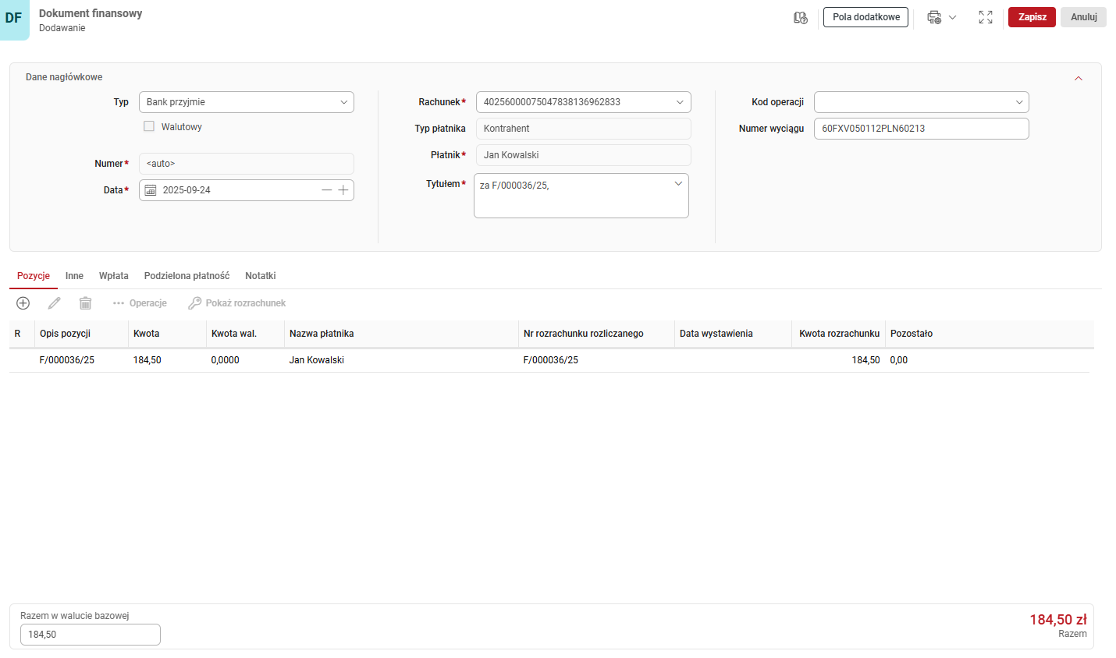Select the F/000036/25 row in Pozycje

tap(312, 359)
